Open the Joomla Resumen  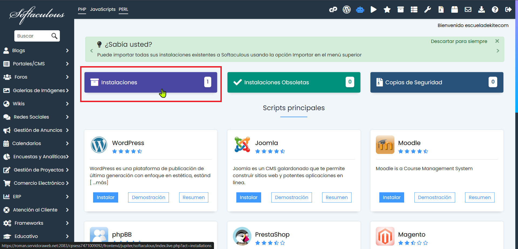coord(337,197)
